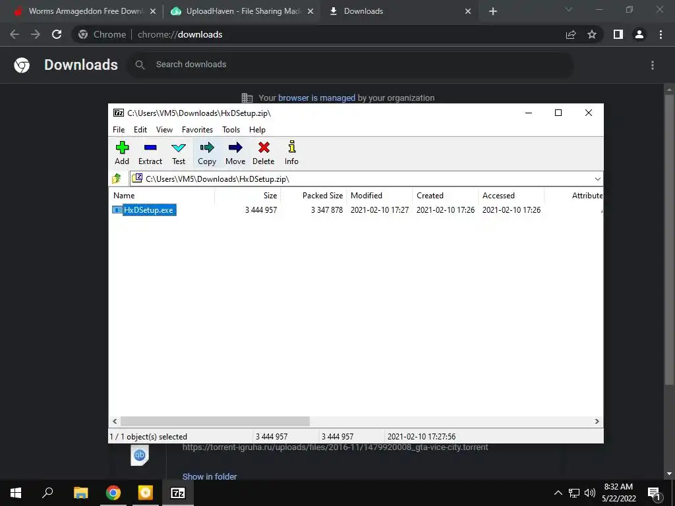Image resolution: width=675 pixels, height=506 pixels.
Task: Click the Add toolbar icon in 7-Zip
Action: pyautogui.click(x=122, y=153)
